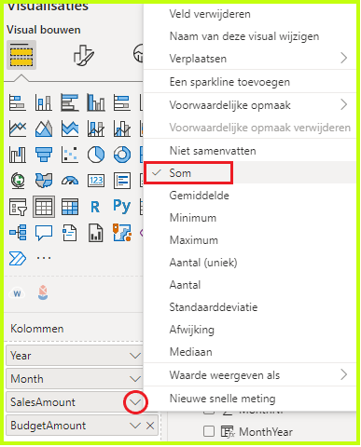Screen dimensions: 361x447
Task: Select the matrix visual icon
Action: pos(70,207)
